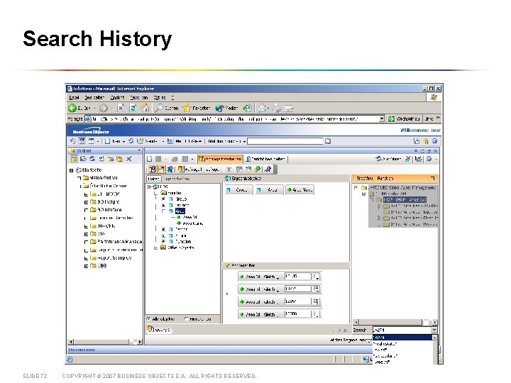This screenshot has height=383, width=511.
Task: Expand the BO Insight folder
Action: click(x=86, y=202)
